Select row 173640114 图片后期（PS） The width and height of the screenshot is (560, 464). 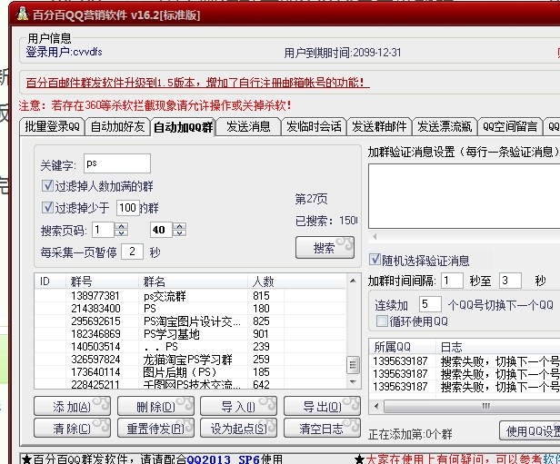pos(190,372)
